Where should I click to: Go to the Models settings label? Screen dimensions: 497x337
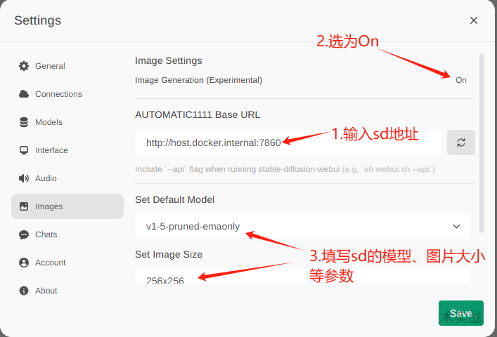[49, 122]
